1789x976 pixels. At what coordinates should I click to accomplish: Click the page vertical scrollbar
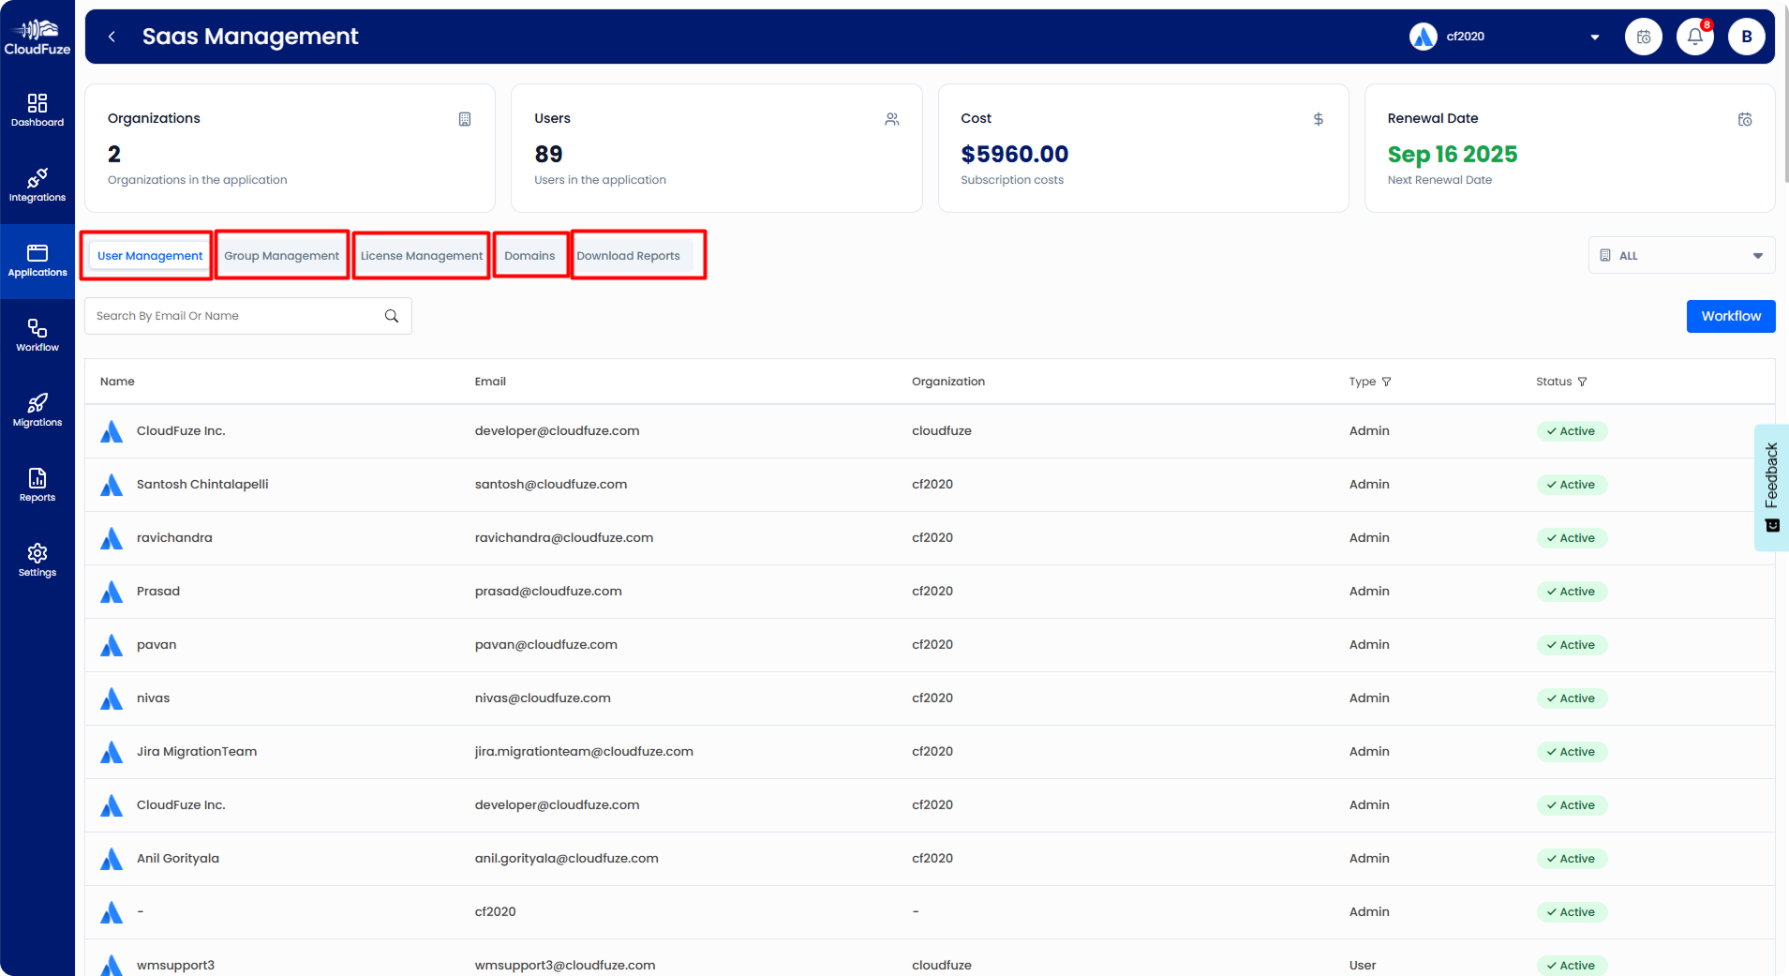(1786, 94)
